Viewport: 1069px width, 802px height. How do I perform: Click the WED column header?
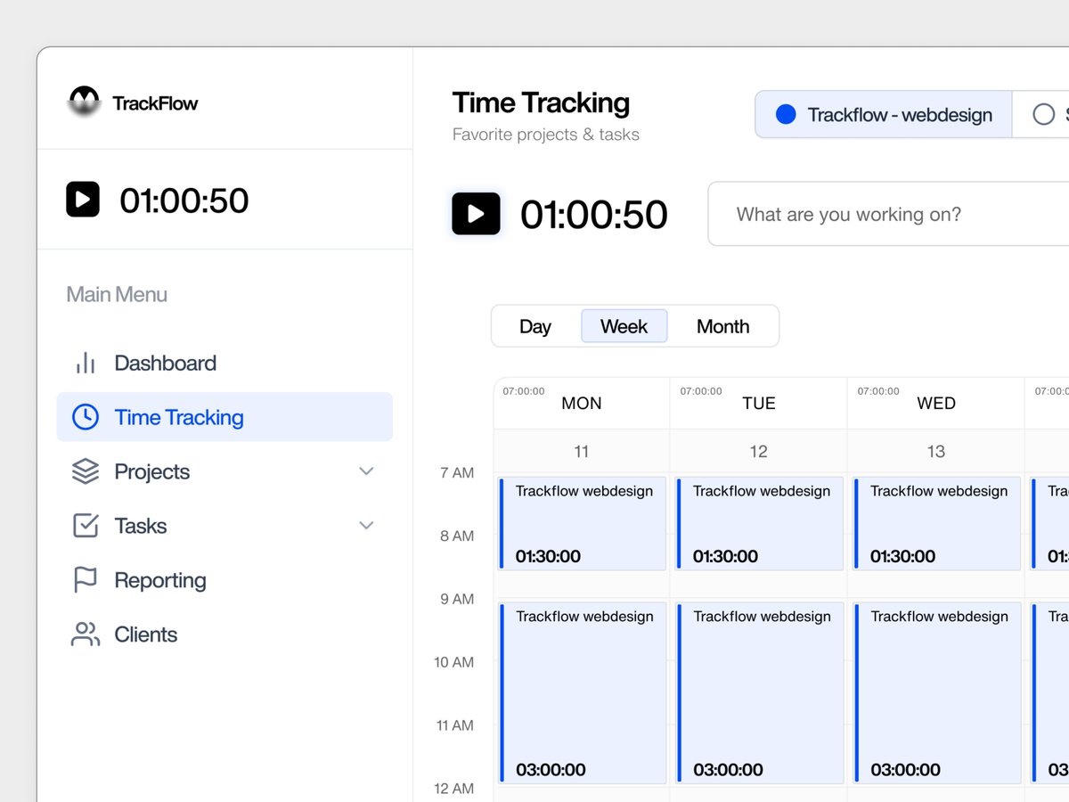click(x=936, y=403)
